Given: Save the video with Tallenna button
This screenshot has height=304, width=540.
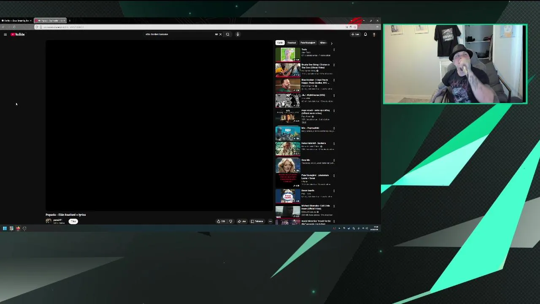Looking at the screenshot, I should tap(257, 221).
